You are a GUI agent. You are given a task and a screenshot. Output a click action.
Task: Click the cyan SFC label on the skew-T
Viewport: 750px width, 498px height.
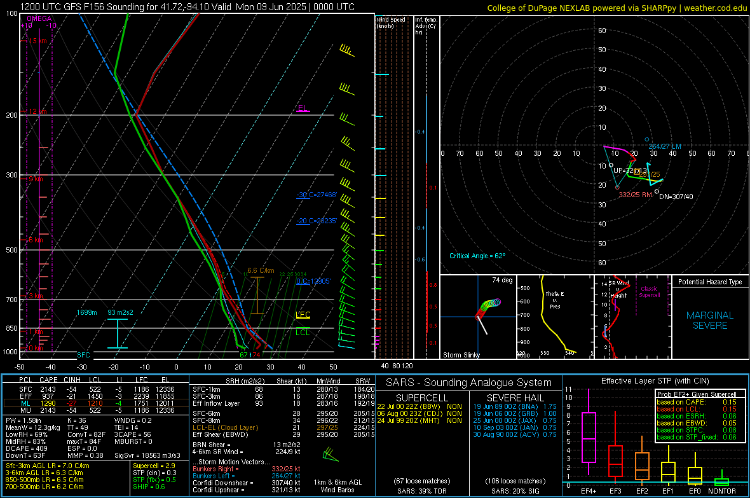pyautogui.click(x=83, y=355)
